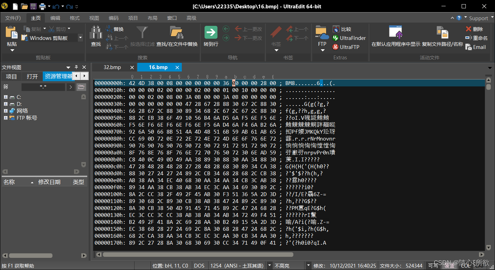The height and width of the screenshot is (270, 495).
Task: Close the File View (文件视图) panel
Action: [x=84, y=67]
